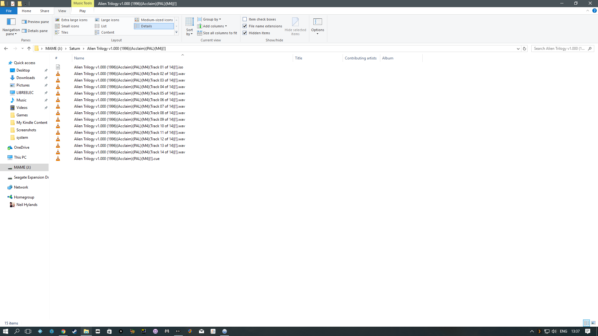Refresh the folder view

coord(524,49)
